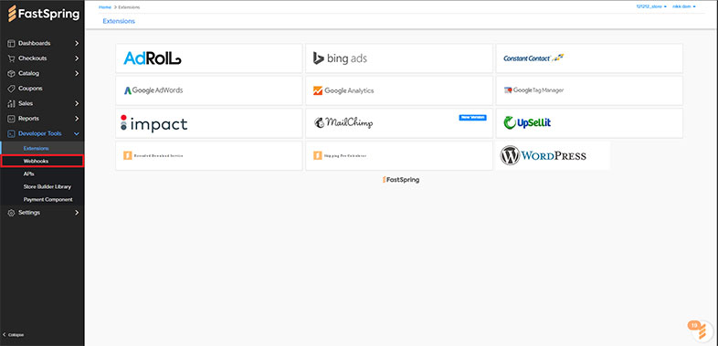
Task: Open the WordPress extension card
Action: [553, 155]
